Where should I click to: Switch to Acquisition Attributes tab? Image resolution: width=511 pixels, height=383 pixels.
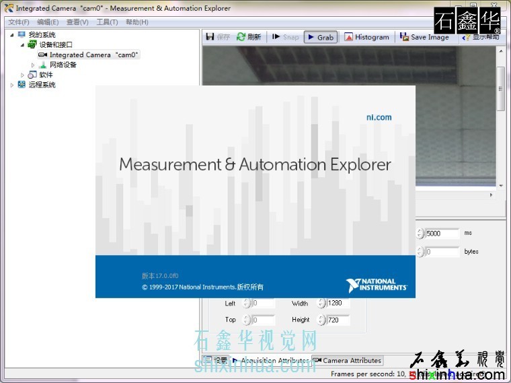271,361
